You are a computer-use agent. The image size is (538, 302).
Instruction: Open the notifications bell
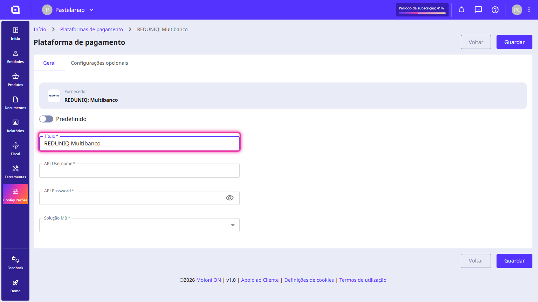point(462,10)
